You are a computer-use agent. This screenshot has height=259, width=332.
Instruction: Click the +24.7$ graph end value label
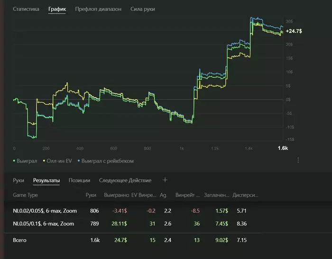294,31
